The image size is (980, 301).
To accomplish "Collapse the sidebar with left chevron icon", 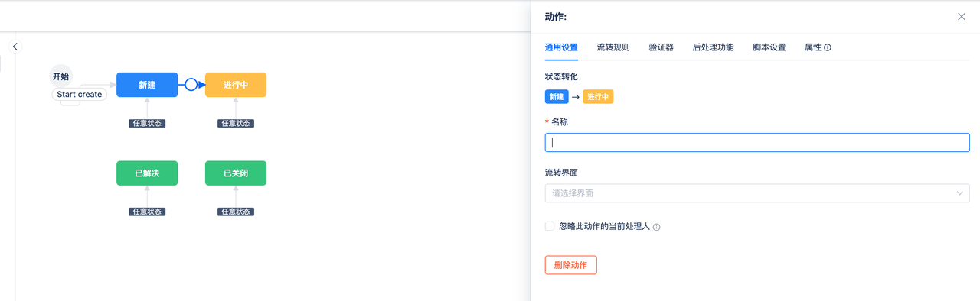I will (15, 47).
